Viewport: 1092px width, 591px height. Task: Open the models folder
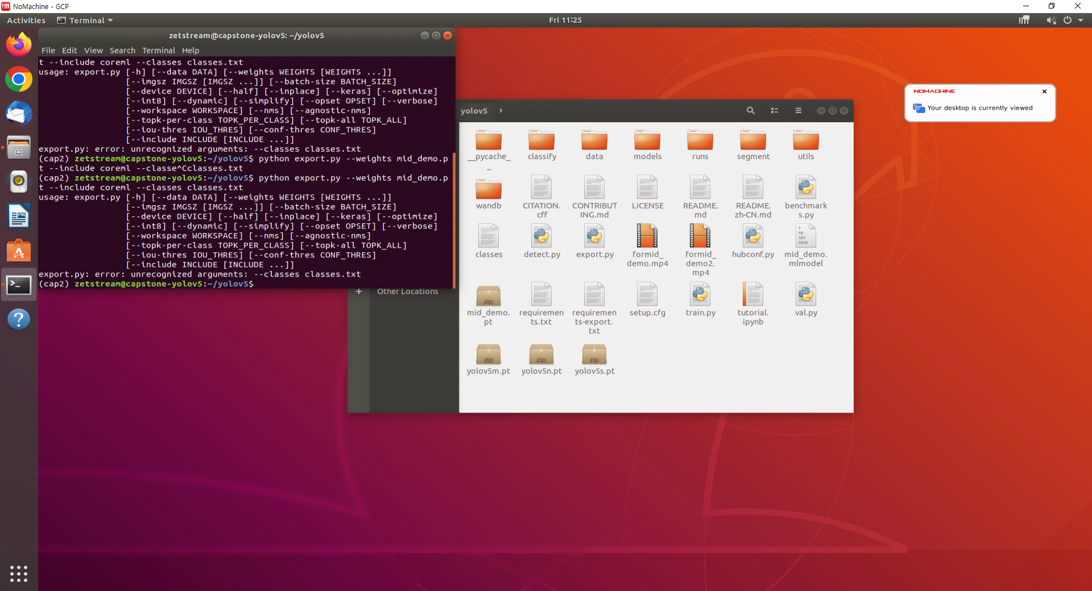click(647, 141)
